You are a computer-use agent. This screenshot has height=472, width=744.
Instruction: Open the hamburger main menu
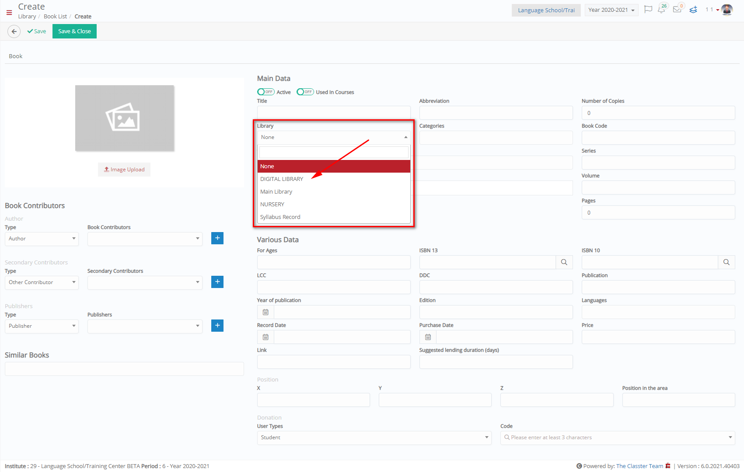9,13
